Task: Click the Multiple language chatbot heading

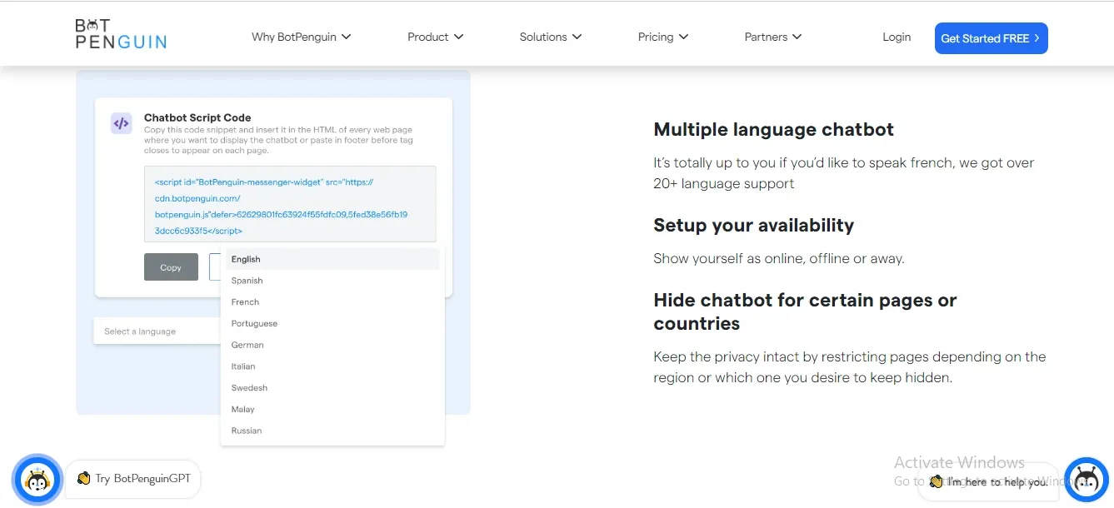Action: (x=773, y=129)
